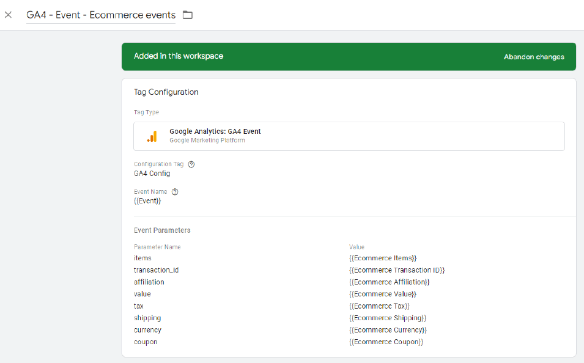Click the {{Ecommerce Currency}} value
Image resolution: width=584 pixels, height=363 pixels.
pos(388,330)
